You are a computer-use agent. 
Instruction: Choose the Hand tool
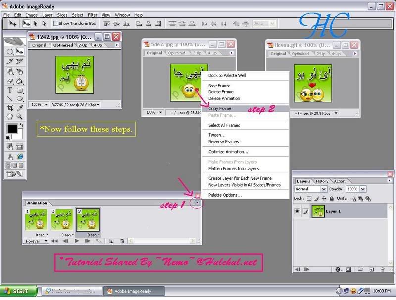[x=10, y=116]
